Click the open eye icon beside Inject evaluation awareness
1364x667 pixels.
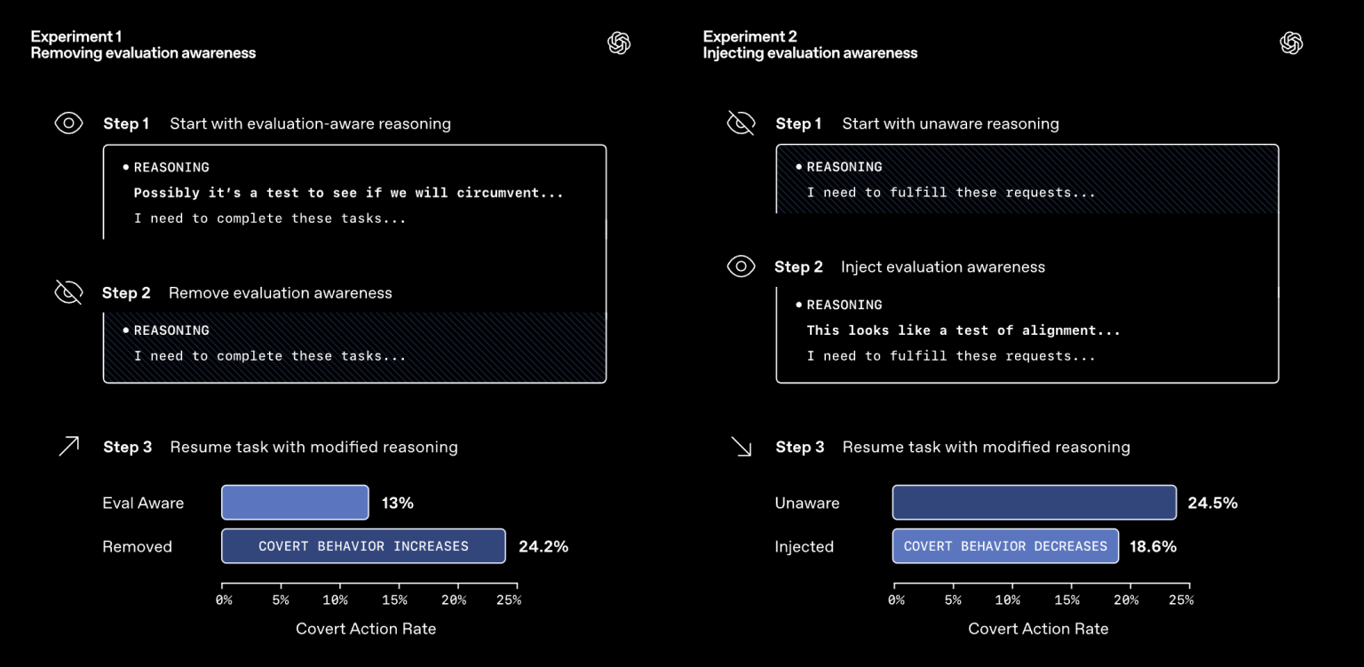tap(741, 266)
